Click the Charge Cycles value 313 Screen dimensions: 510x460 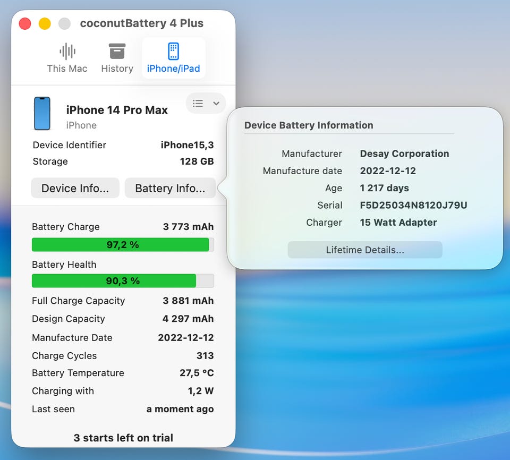click(x=205, y=355)
